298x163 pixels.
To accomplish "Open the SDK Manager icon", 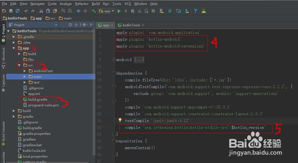I will 187,11.
